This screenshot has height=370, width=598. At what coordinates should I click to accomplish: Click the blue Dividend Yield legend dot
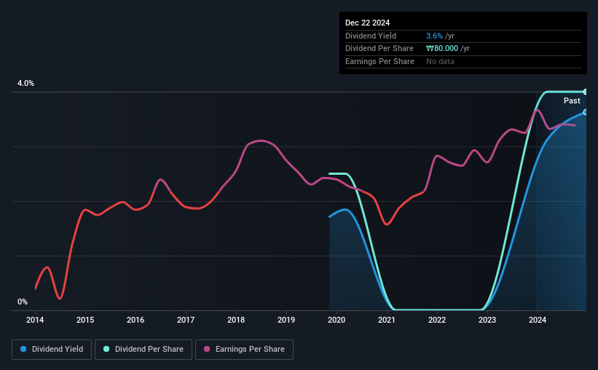click(x=23, y=349)
